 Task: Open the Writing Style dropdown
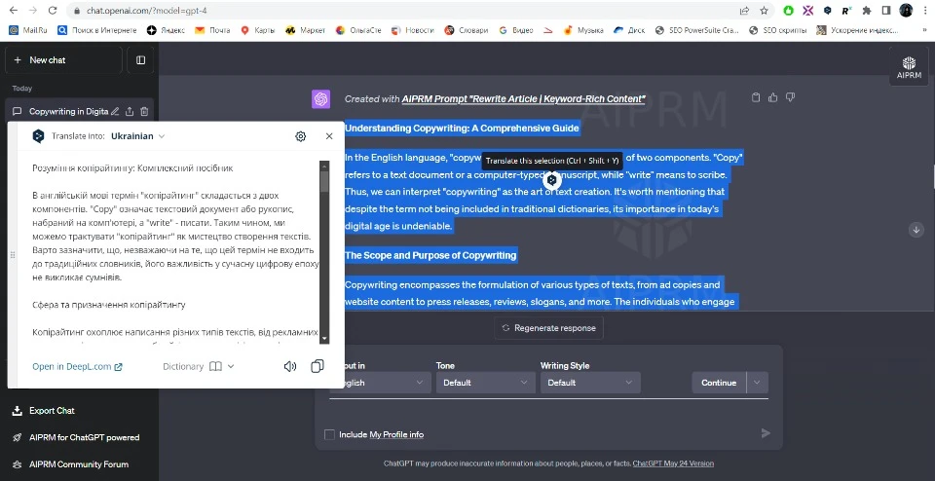point(589,383)
